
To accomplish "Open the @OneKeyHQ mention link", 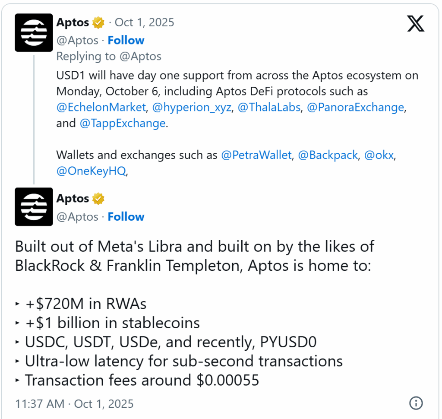I will [x=92, y=171].
